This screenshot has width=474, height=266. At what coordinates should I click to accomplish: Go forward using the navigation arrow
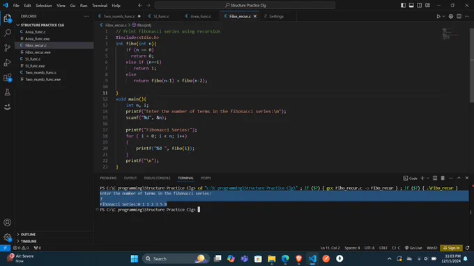tap(148, 6)
